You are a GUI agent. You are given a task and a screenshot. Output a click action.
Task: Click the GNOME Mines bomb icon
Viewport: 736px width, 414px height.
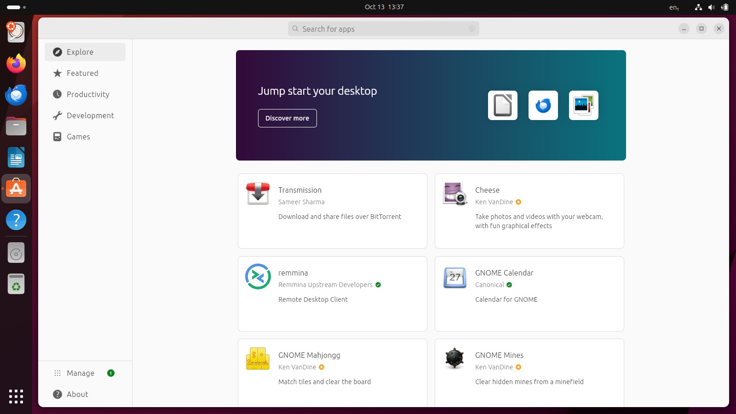(455, 358)
